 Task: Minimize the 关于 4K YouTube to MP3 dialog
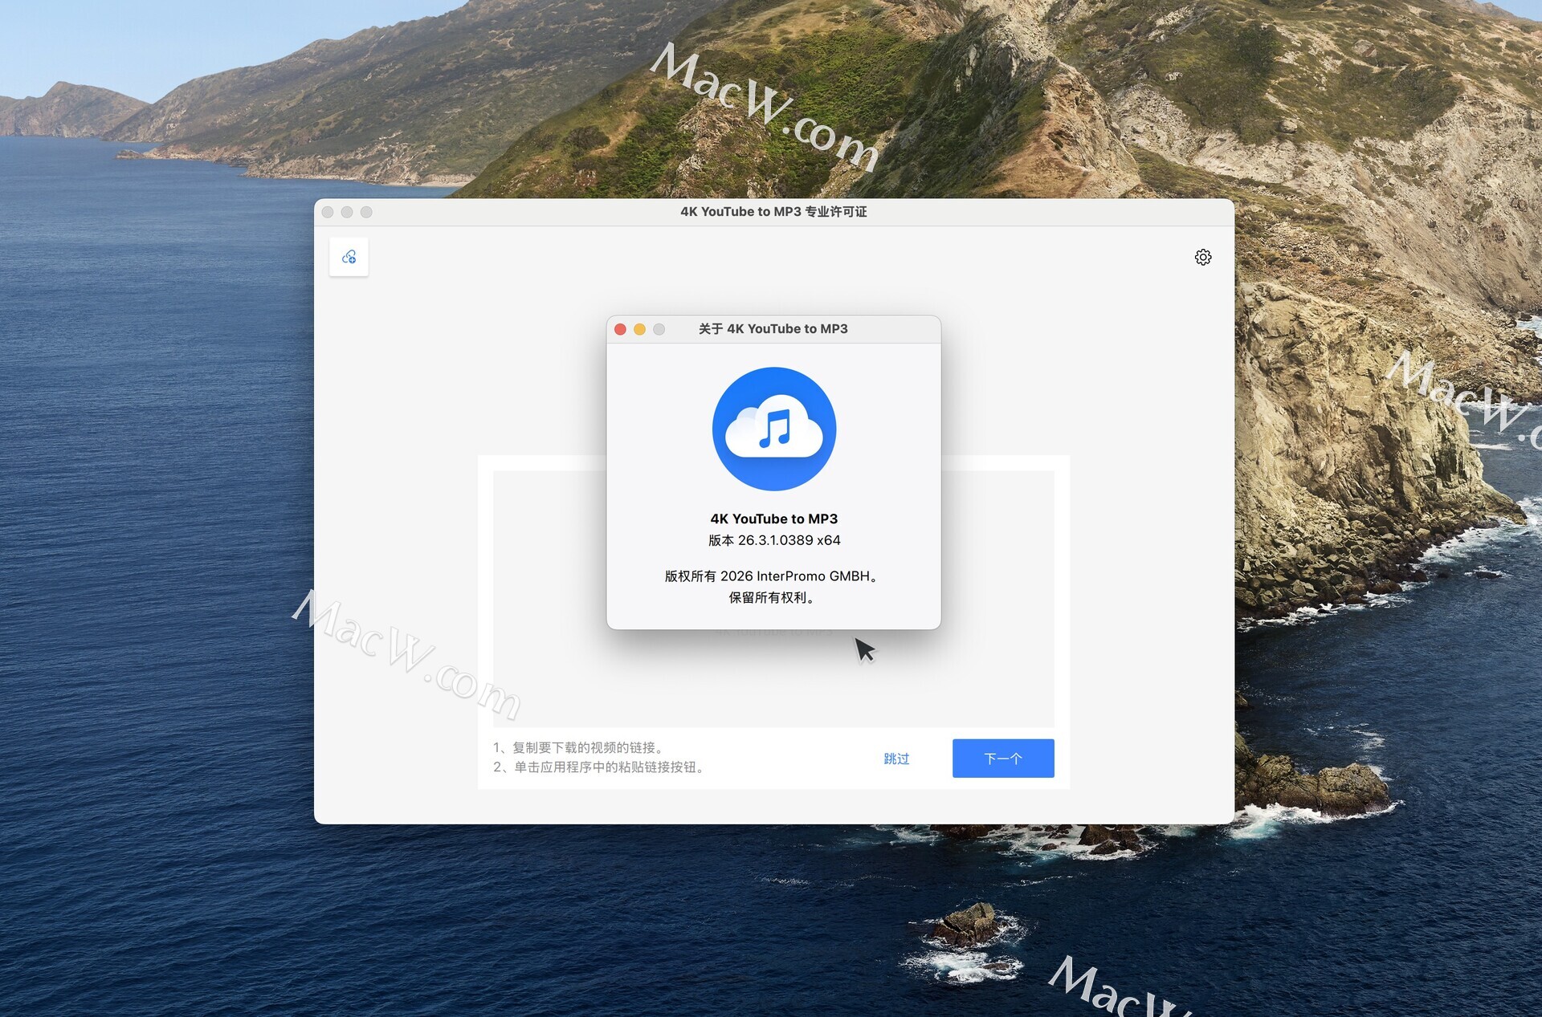(639, 329)
